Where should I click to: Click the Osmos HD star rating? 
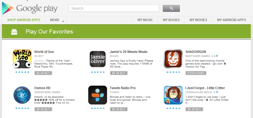pyautogui.click(x=22, y=108)
